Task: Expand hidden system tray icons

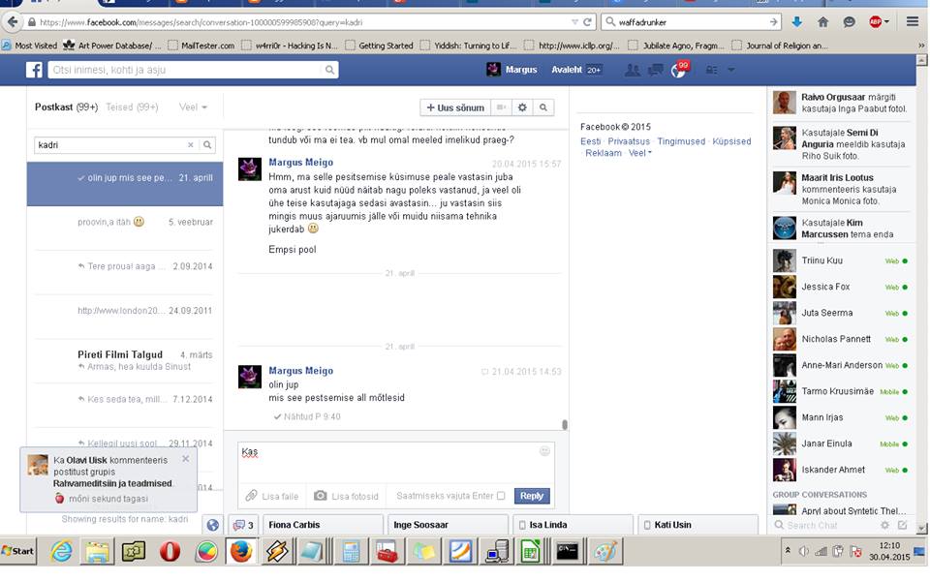Action: click(788, 551)
